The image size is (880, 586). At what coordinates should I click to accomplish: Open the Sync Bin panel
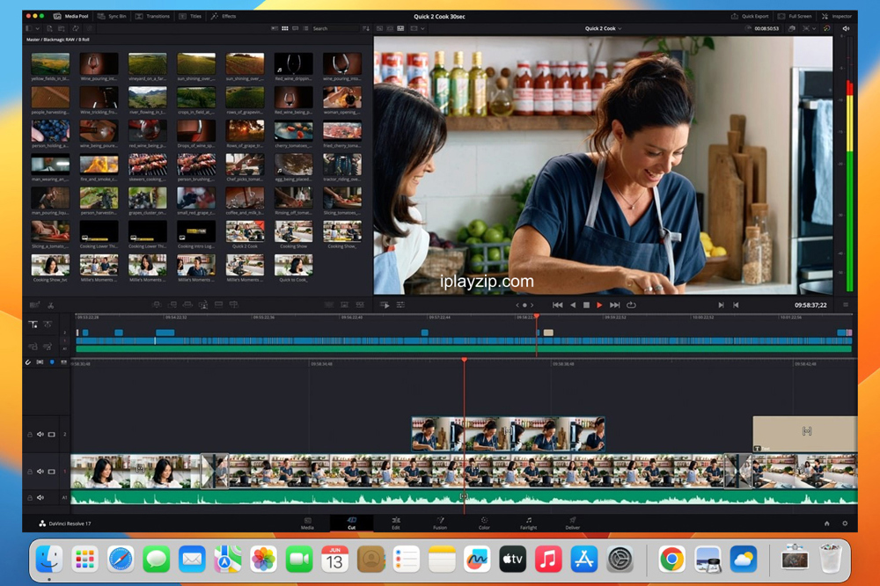pos(112,16)
